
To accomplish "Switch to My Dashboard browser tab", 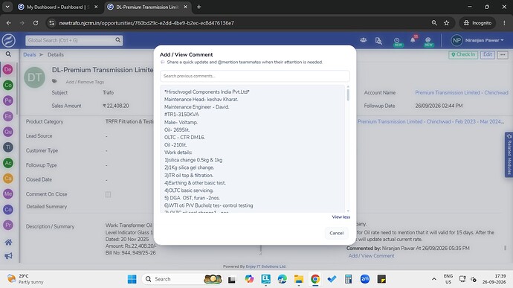I will (57, 7).
